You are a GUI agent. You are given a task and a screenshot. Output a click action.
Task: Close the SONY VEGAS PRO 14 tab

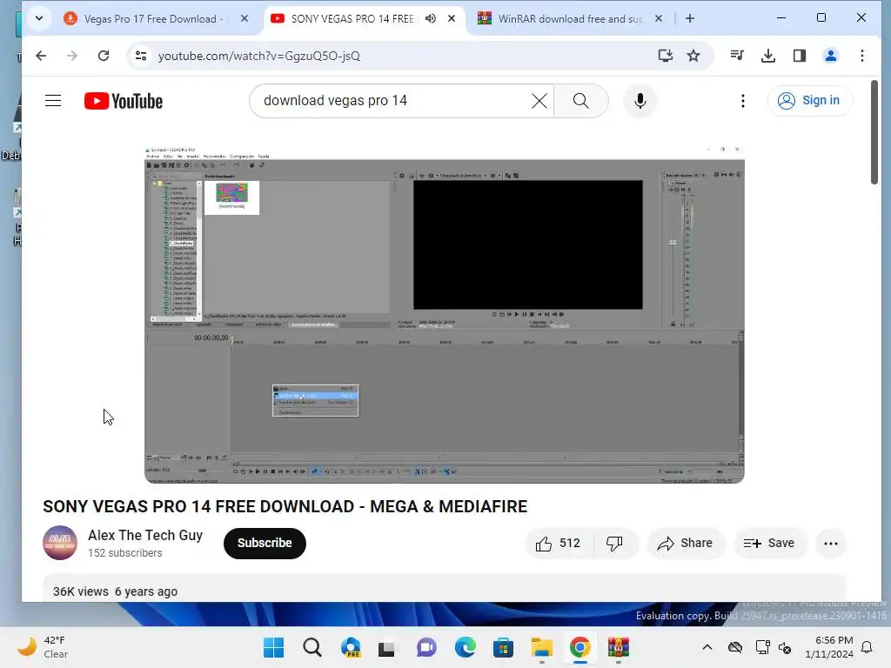click(x=452, y=19)
